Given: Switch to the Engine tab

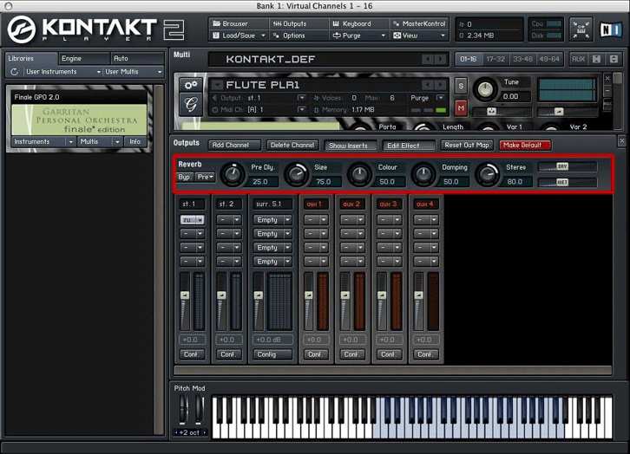Looking at the screenshot, I should pyautogui.click(x=71, y=58).
